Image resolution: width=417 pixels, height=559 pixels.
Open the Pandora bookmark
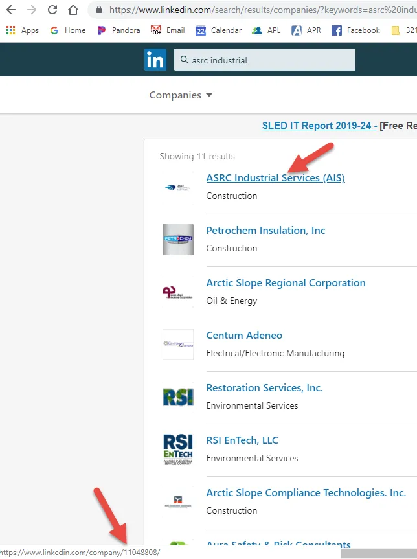click(x=118, y=30)
